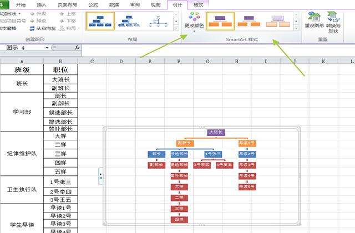
Task: Select column K header
Action: pyautogui.click(x=323, y=62)
